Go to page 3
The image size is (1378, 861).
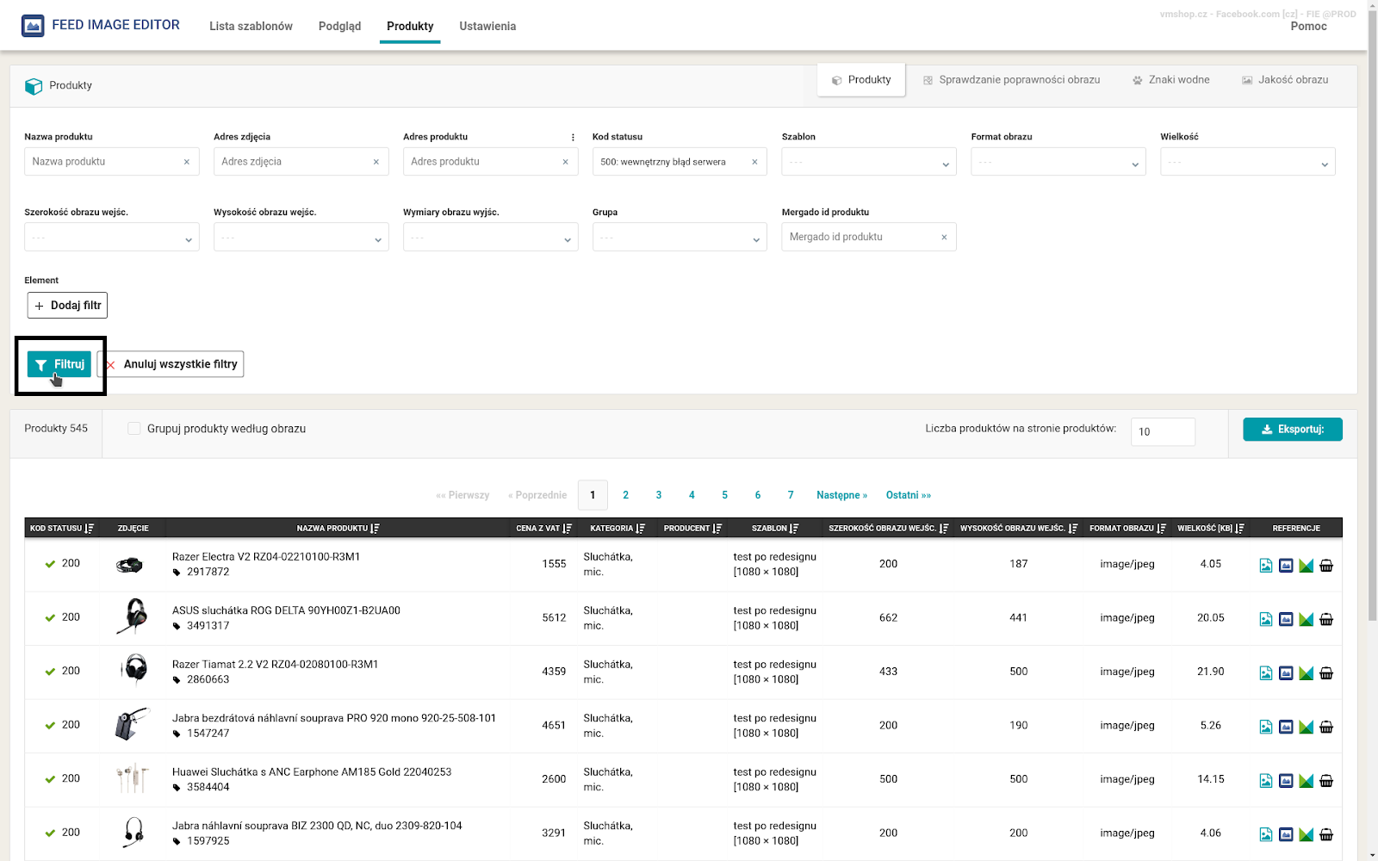click(659, 495)
